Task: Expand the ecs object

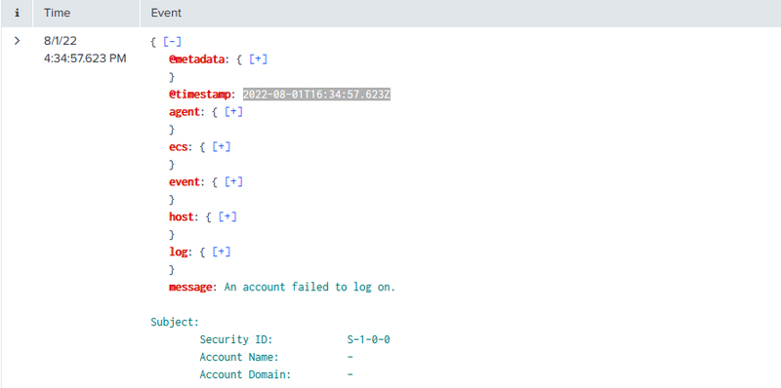Action: (x=222, y=147)
